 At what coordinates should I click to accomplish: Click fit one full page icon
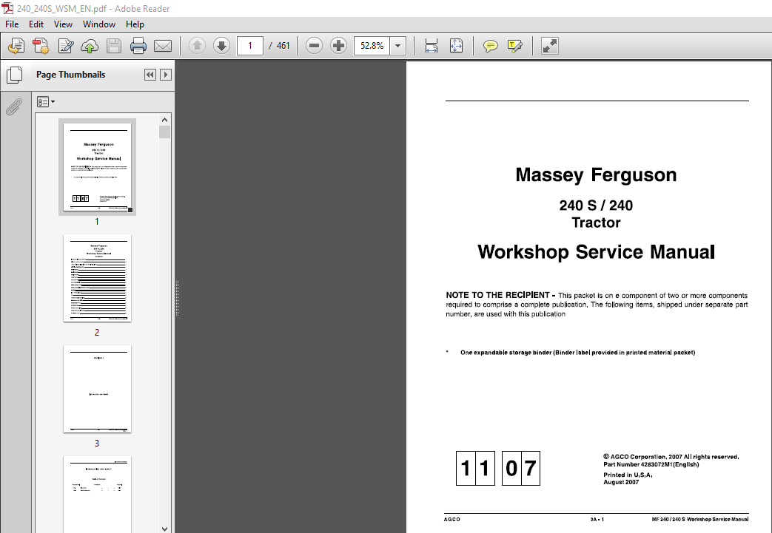pyautogui.click(x=456, y=46)
